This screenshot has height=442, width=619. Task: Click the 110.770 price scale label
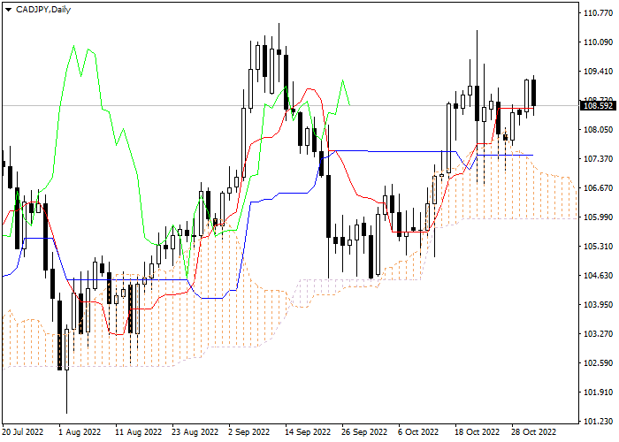coord(598,13)
